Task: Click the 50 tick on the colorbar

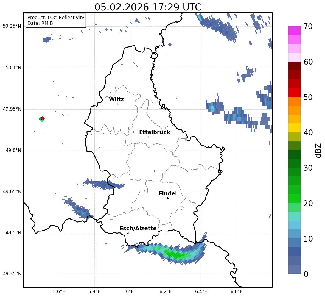Action: click(308, 97)
